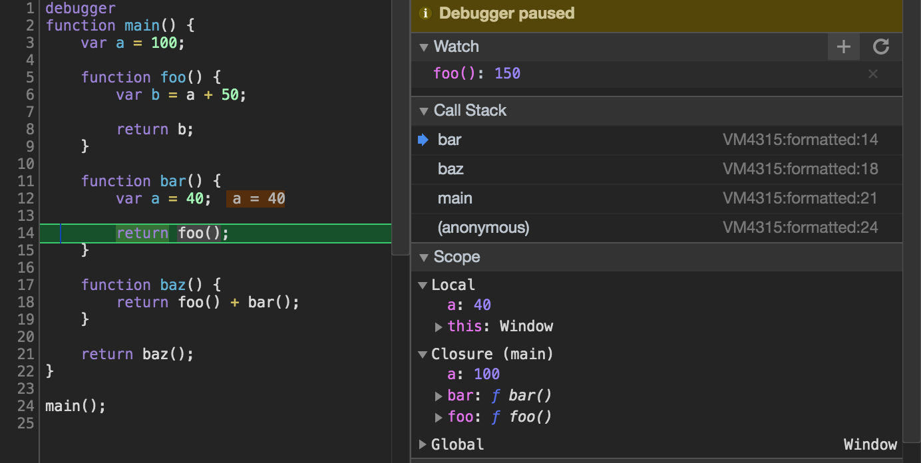Select the (anonymous) call stack frame
The image size is (921, 463).
(483, 228)
